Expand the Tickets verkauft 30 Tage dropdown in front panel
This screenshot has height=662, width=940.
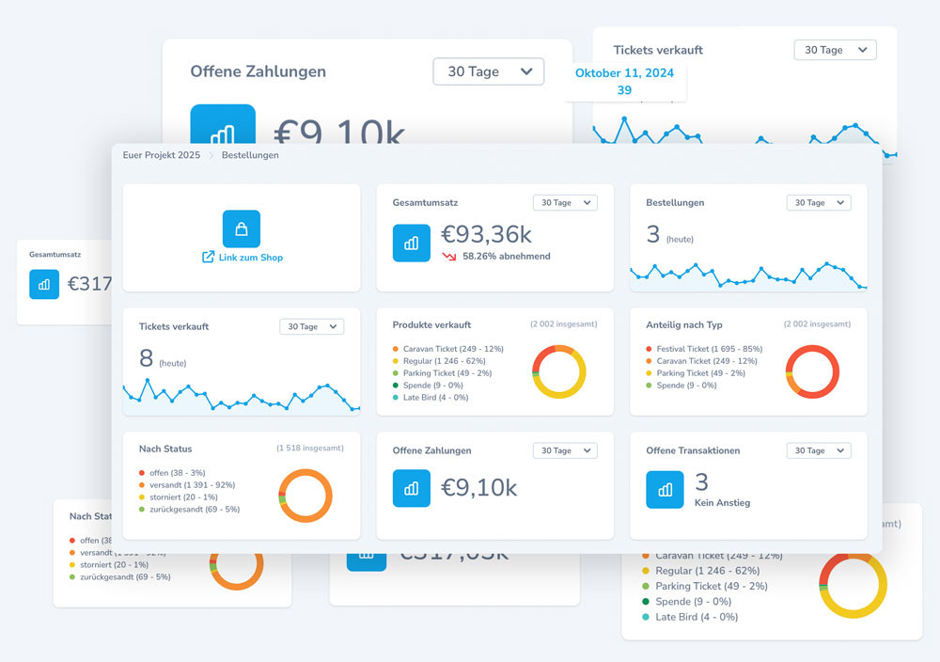[311, 326]
